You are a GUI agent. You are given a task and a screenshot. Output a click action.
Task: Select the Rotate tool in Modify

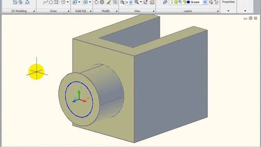[x=96, y=2]
